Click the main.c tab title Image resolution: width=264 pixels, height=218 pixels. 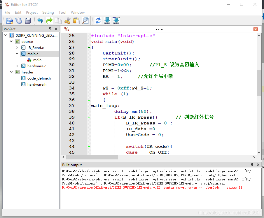pyautogui.click(x=161, y=29)
